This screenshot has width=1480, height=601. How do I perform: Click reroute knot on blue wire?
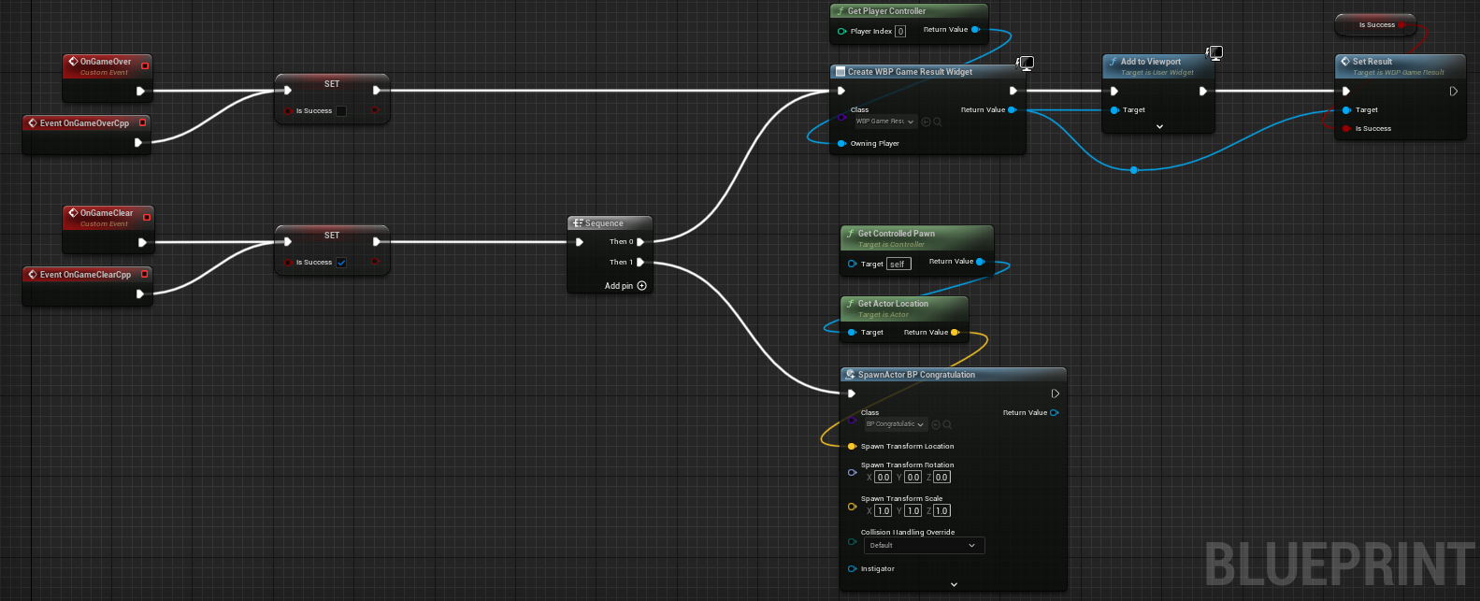click(x=1134, y=170)
